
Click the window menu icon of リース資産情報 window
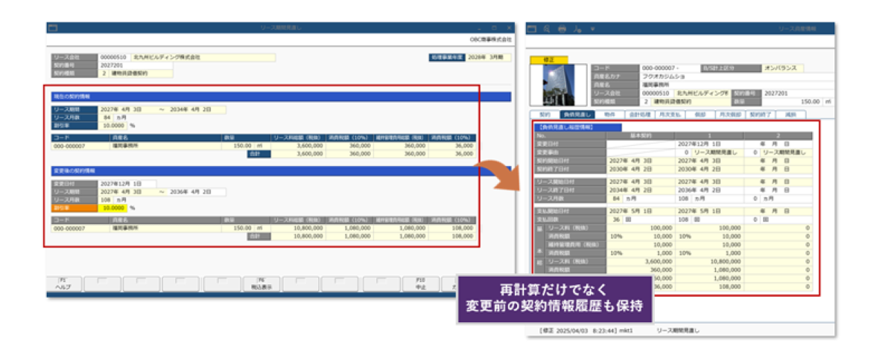(532, 29)
